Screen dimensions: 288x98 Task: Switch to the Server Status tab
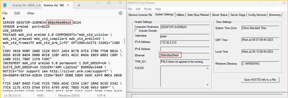[x=219, y=15]
